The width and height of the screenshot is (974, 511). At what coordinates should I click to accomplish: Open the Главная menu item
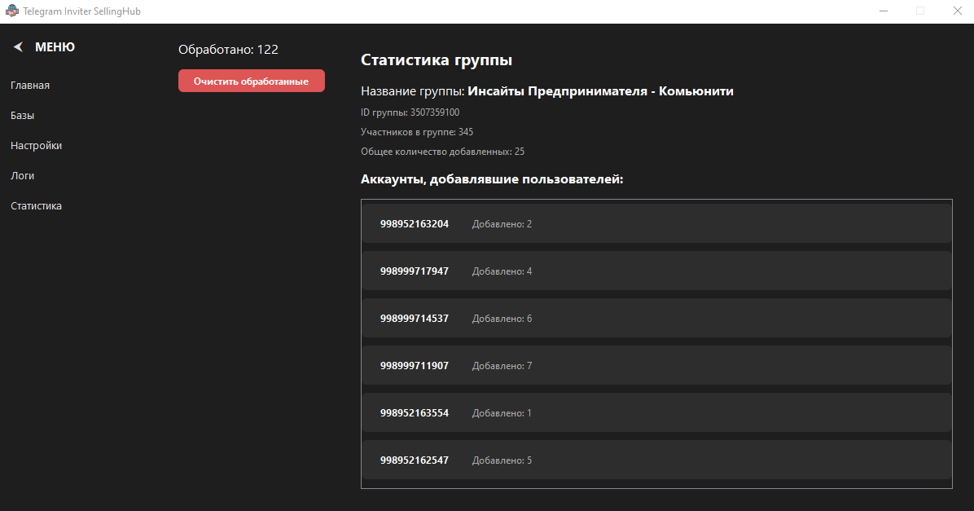click(x=30, y=86)
